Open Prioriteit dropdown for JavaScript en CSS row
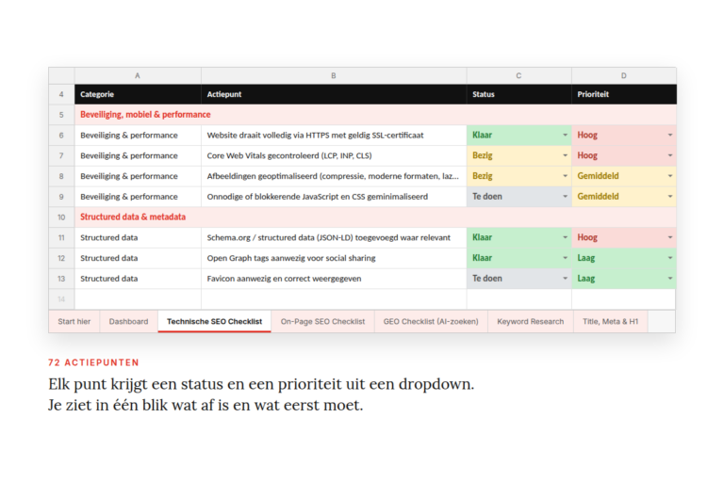 coord(669,197)
